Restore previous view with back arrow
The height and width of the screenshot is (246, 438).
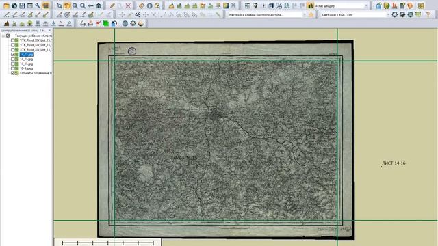(x=90, y=5)
